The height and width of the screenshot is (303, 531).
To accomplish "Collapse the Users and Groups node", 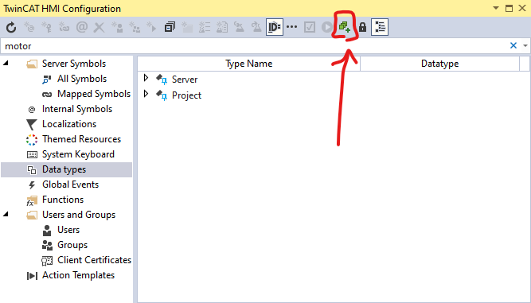I will click(x=6, y=215).
